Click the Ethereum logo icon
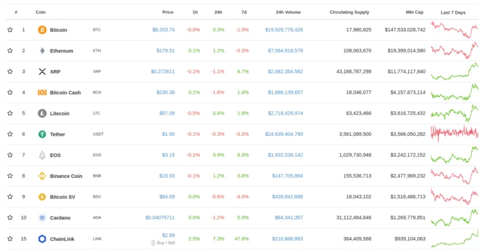Image resolution: width=484 pixels, height=252 pixels. (x=42, y=51)
